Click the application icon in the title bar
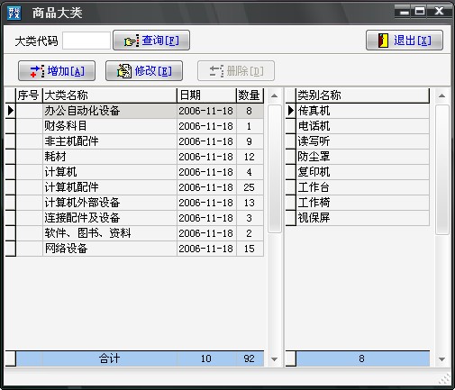 [14, 13]
